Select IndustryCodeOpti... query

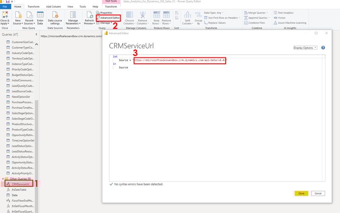tap(20, 53)
